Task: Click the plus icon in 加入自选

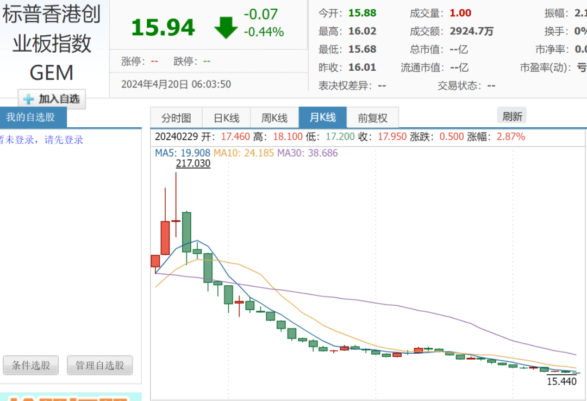Action: [28, 100]
